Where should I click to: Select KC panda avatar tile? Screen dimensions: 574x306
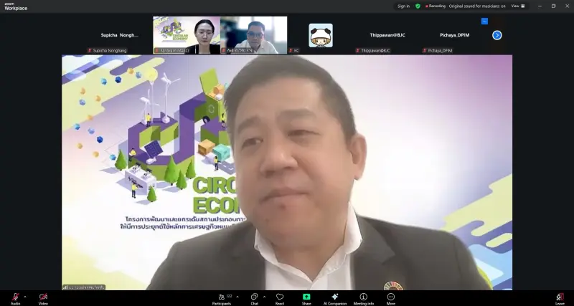(x=321, y=35)
